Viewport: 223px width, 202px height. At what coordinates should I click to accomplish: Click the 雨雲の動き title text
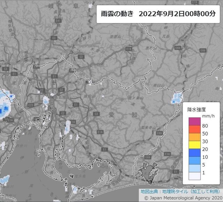(117, 14)
